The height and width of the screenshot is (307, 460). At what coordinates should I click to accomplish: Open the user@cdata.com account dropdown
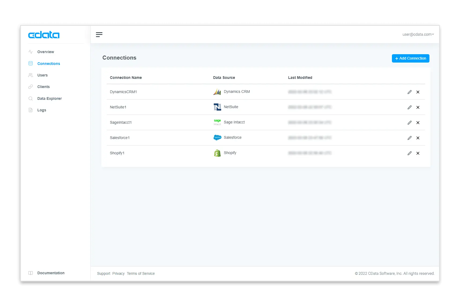click(418, 34)
